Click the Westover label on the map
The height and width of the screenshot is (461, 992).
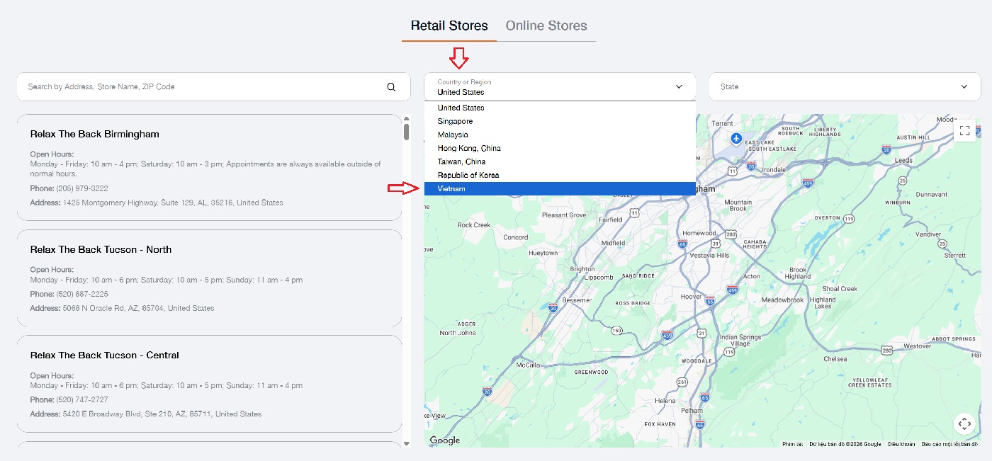coord(917,346)
